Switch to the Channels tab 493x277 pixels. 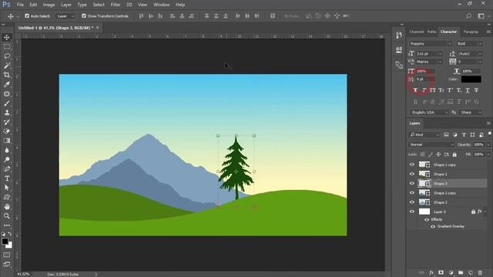[x=417, y=32]
